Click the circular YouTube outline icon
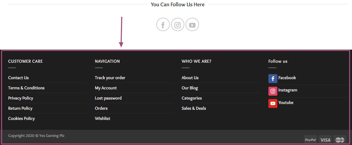This screenshot has width=352, height=145. (192, 25)
